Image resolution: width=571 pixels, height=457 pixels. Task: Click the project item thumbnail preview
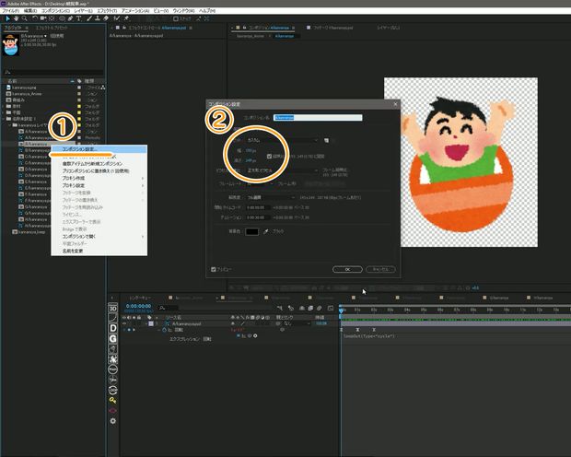pos(10,44)
